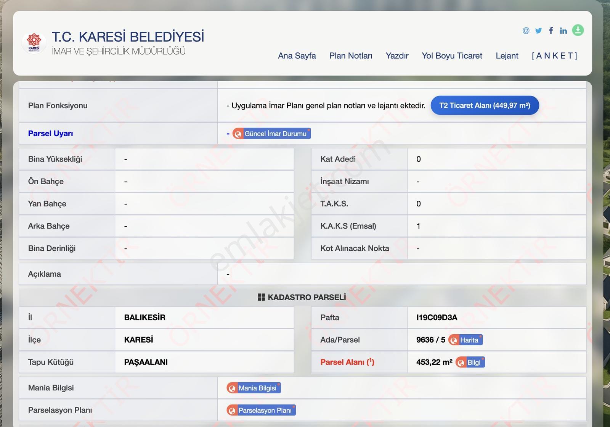Click the K.A.K.S (Emsal) label
This screenshot has width=610, height=427.
click(x=348, y=226)
